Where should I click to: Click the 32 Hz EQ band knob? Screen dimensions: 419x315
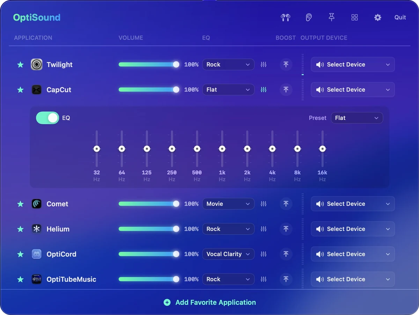[97, 149]
